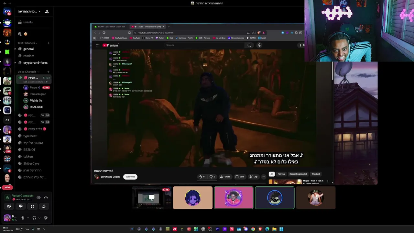
Task: Join the ShiberCave voice channel
Action: (34, 163)
